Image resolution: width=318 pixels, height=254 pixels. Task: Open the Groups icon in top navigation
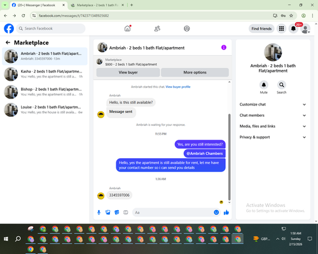(x=187, y=29)
